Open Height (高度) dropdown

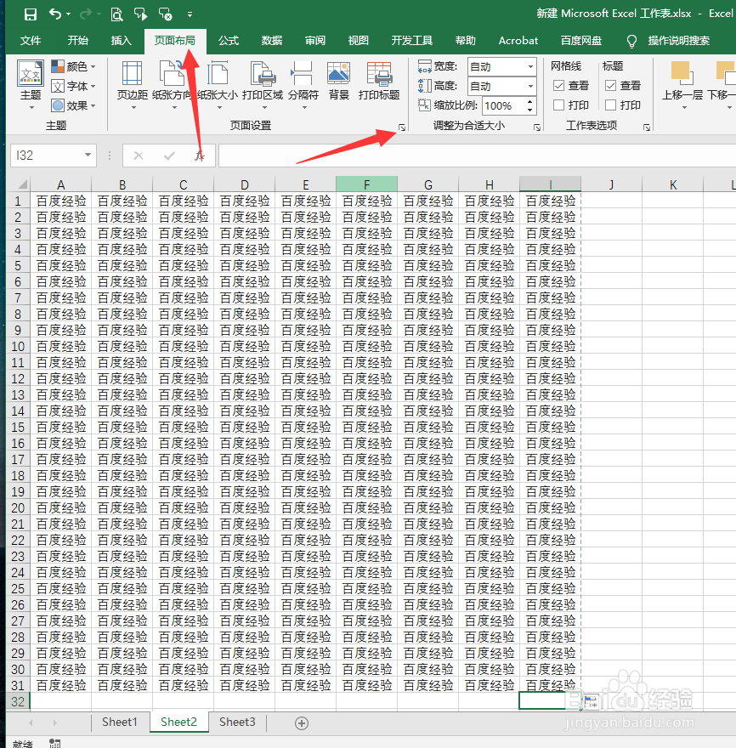[530, 87]
